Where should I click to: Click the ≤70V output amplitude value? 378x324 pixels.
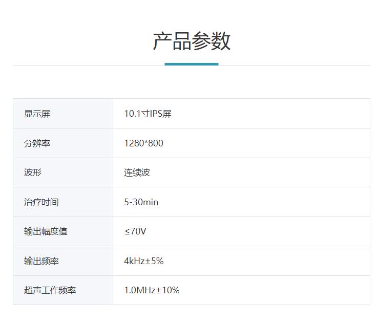click(135, 231)
